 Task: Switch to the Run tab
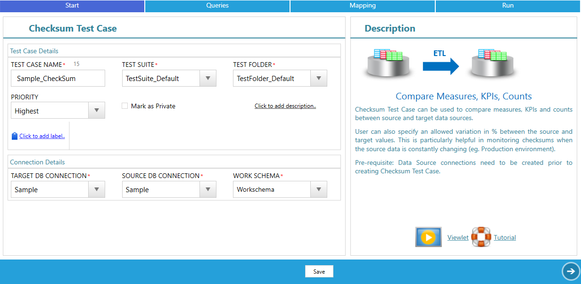click(x=508, y=6)
